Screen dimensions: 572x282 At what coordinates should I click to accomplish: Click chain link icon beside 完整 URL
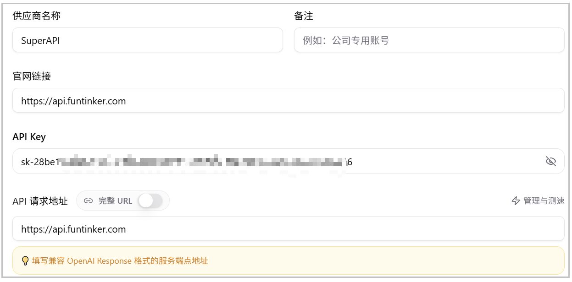tap(89, 201)
